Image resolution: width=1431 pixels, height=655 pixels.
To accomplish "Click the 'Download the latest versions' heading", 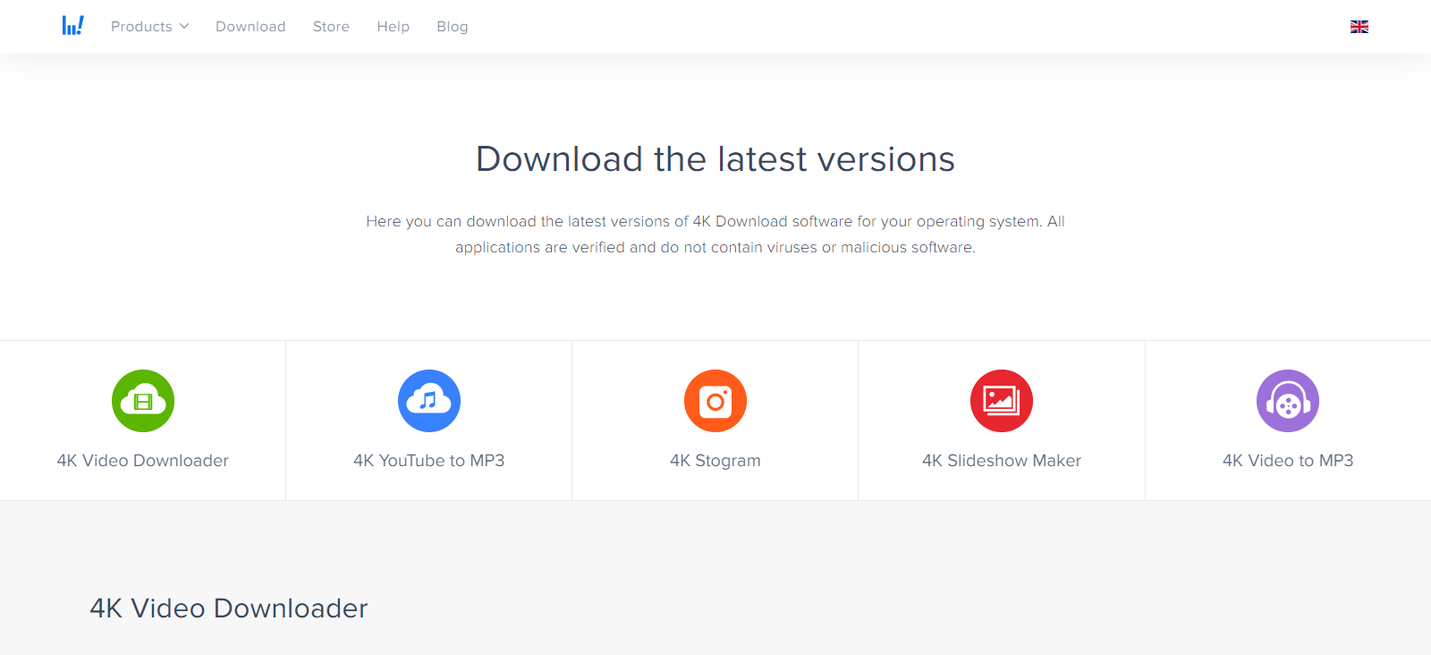I will tap(715, 159).
